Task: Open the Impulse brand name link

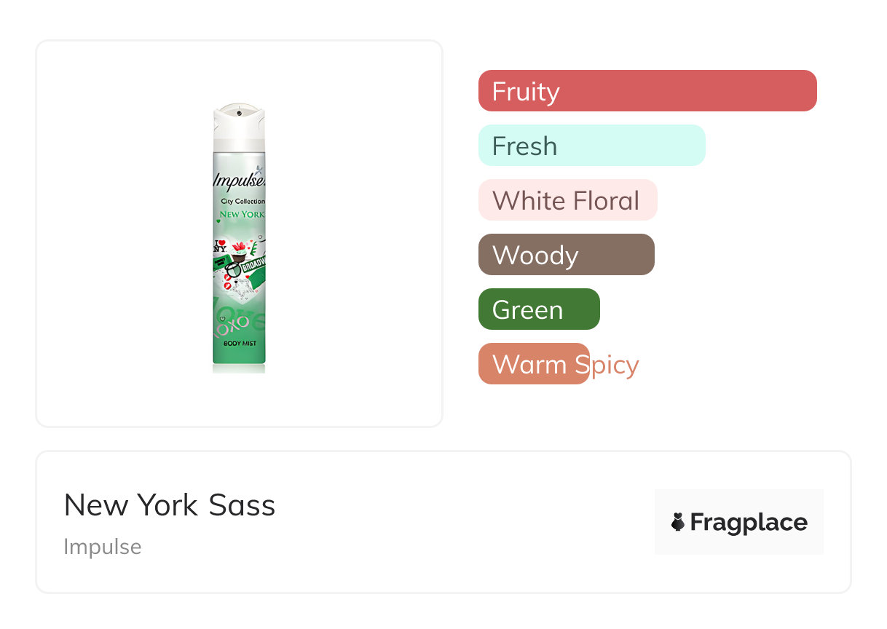Action: coord(102,547)
